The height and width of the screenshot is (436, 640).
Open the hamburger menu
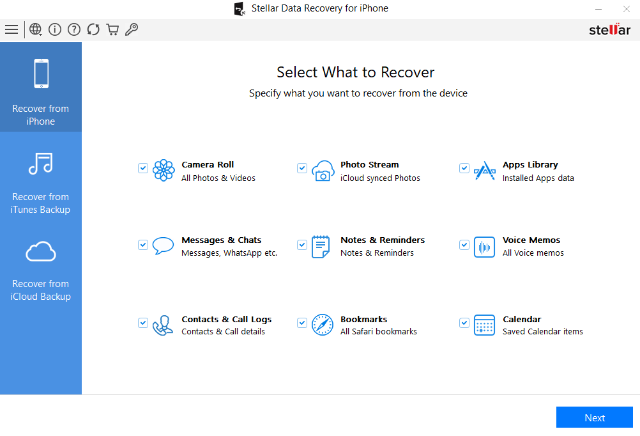(x=11, y=29)
